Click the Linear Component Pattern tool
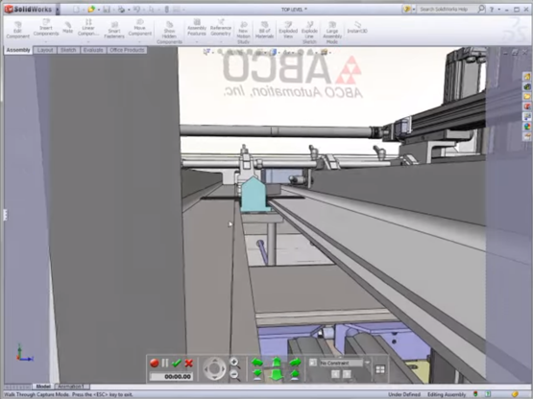Viewport: 533px width, 399px height. pyautogui.click(x=88, y=28)
